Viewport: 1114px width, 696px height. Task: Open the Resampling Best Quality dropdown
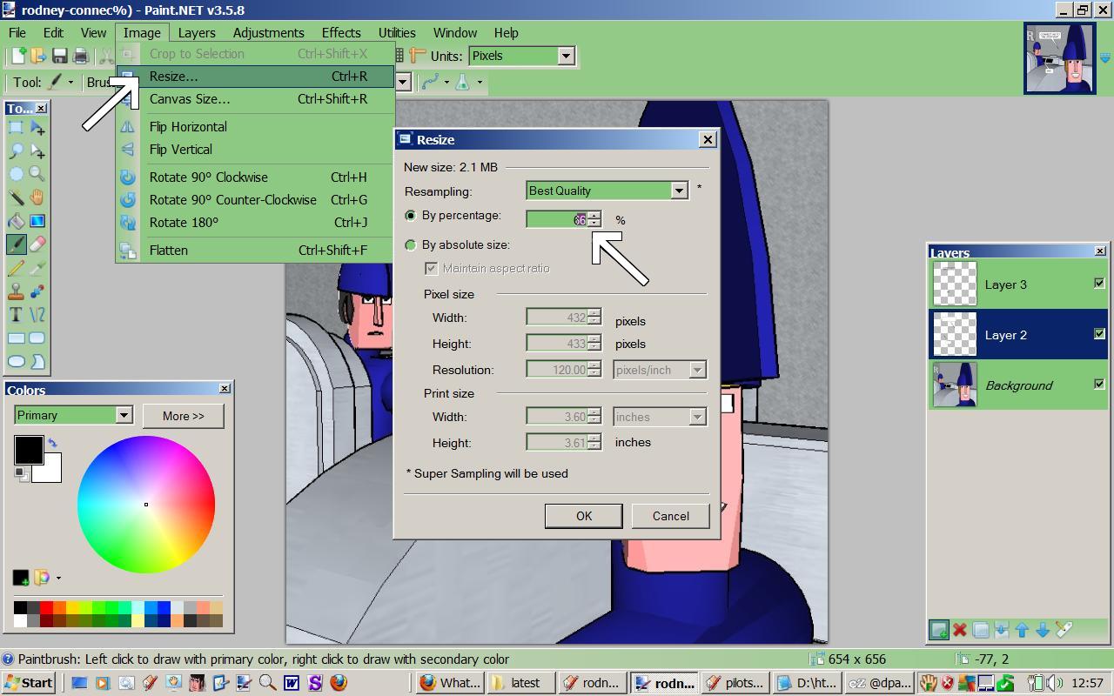(x=679, y=191)
